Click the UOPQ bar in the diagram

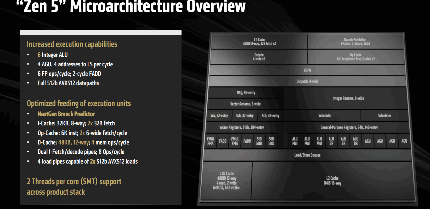[307, 70]
